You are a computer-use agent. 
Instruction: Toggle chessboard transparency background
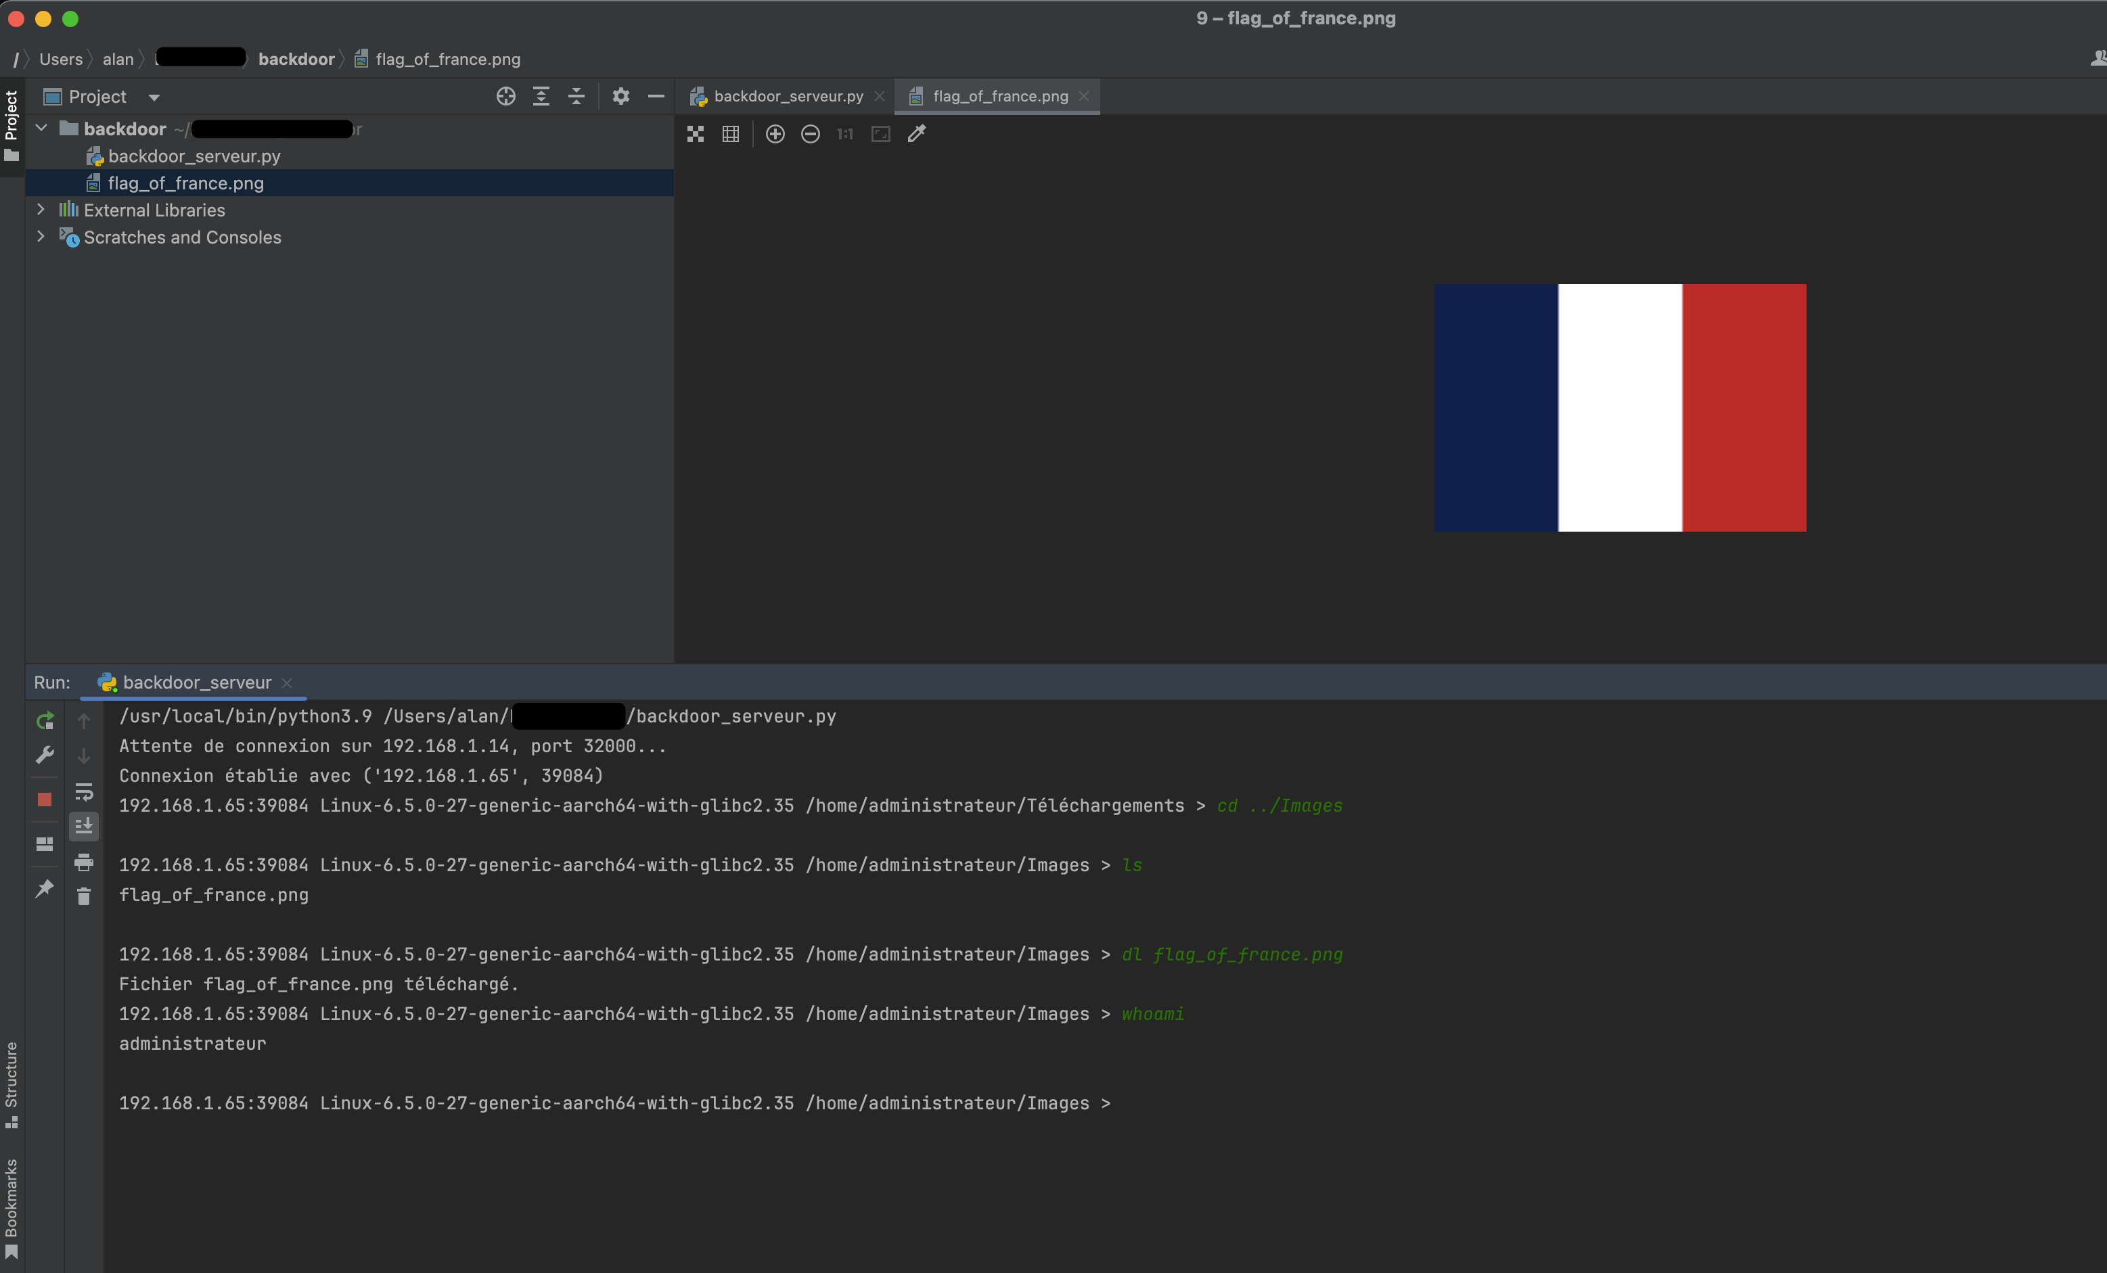[695, 134]
